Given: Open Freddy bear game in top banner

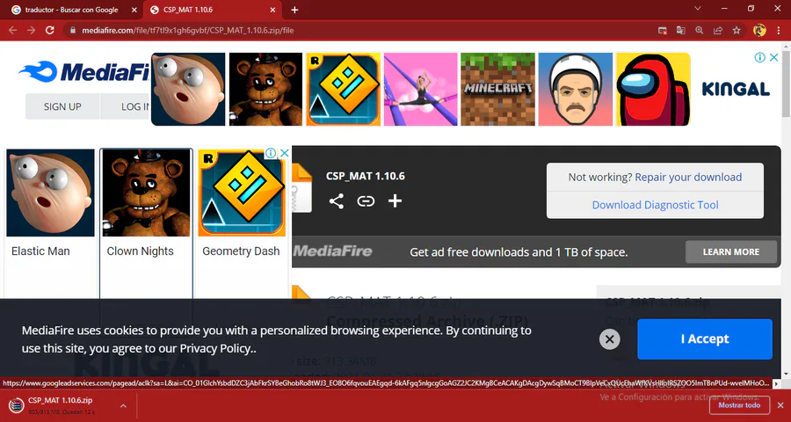Looking at the screenshot, I should click(x=265, y=89).
